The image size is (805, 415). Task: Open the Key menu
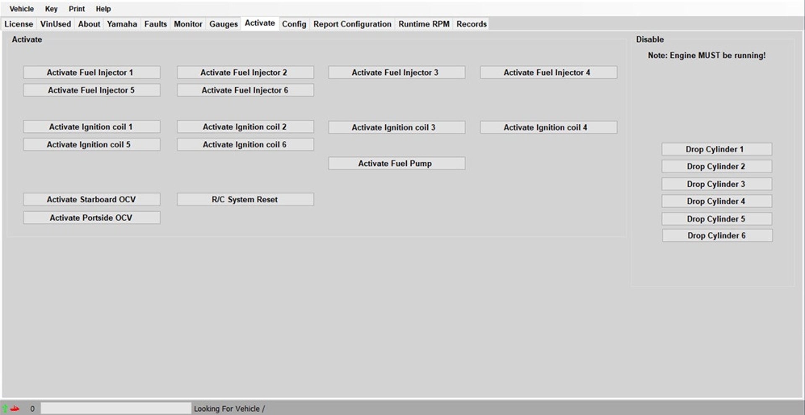[x=51, y=9]
